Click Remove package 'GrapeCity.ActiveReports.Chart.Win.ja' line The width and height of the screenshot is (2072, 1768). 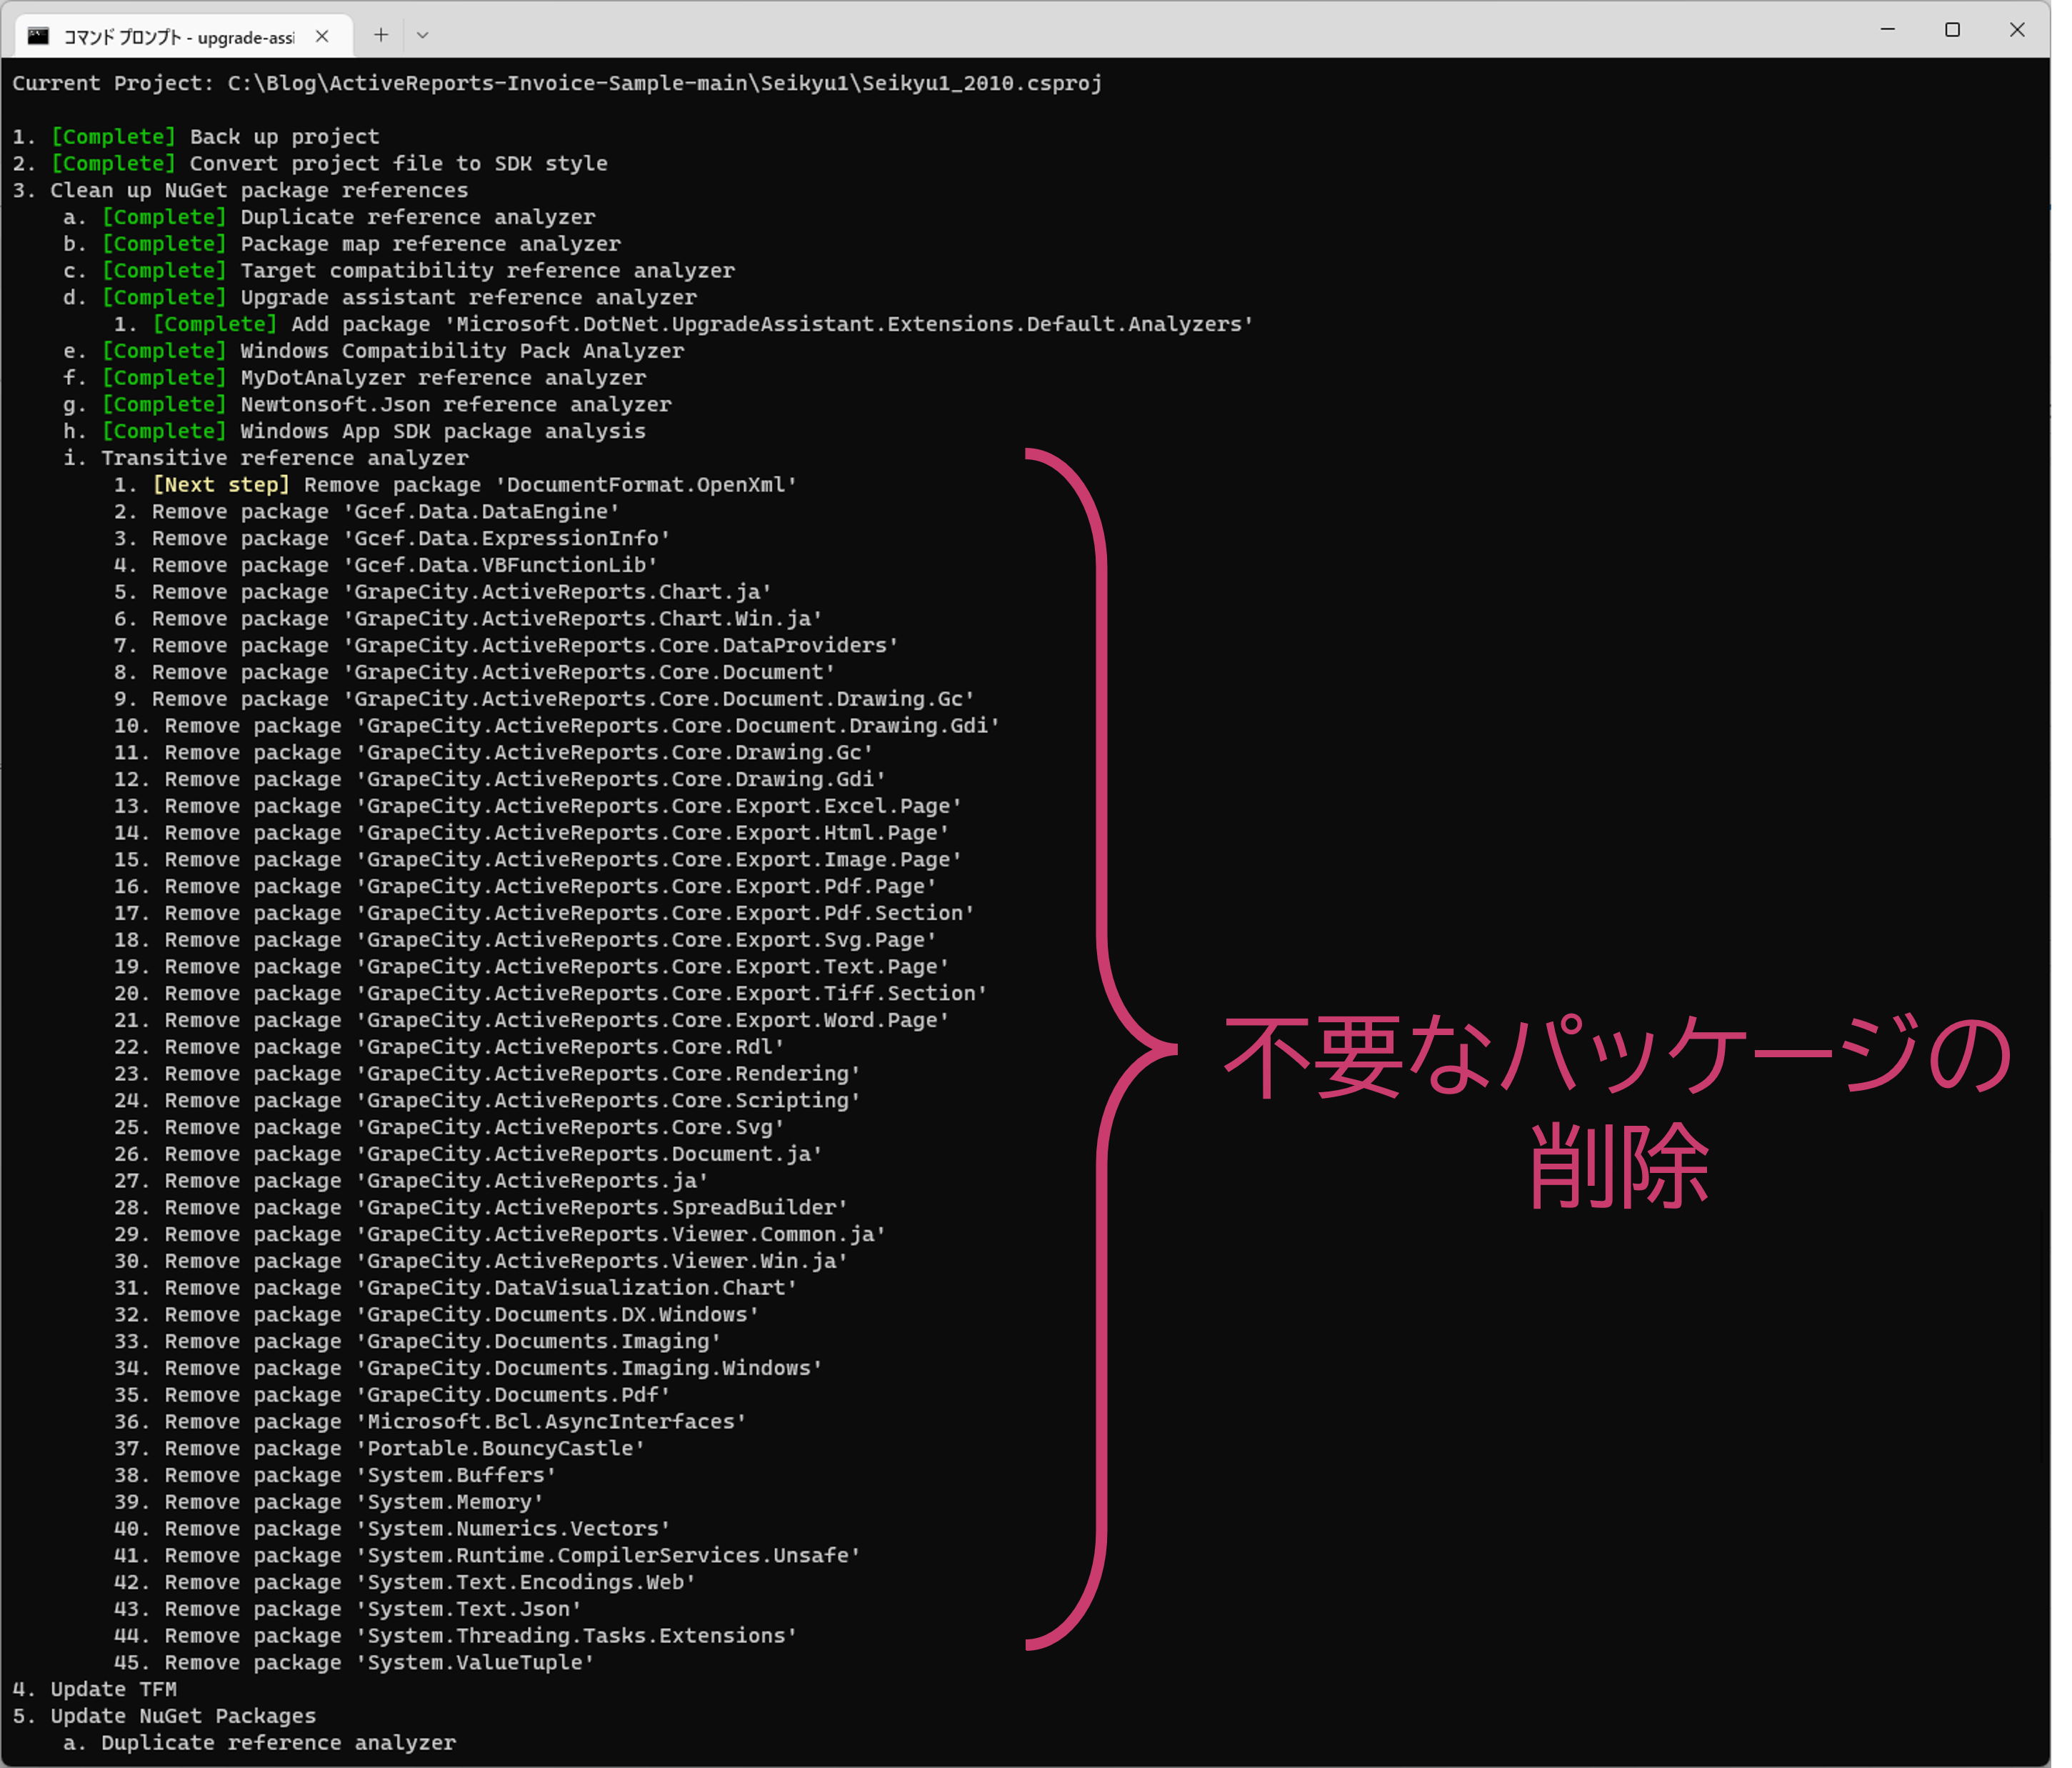pyautogui.click(x=468, y=619)
